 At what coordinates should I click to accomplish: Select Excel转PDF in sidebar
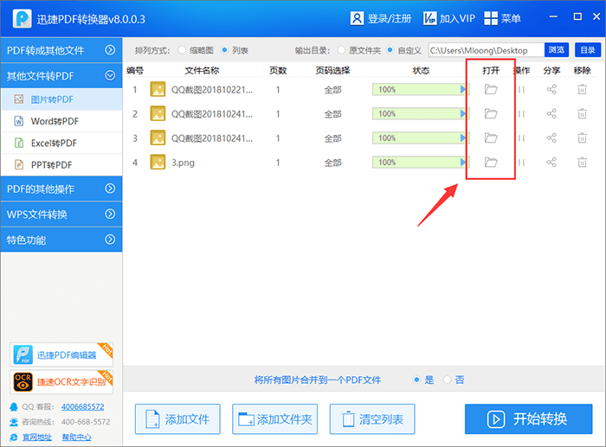[61, 144]
